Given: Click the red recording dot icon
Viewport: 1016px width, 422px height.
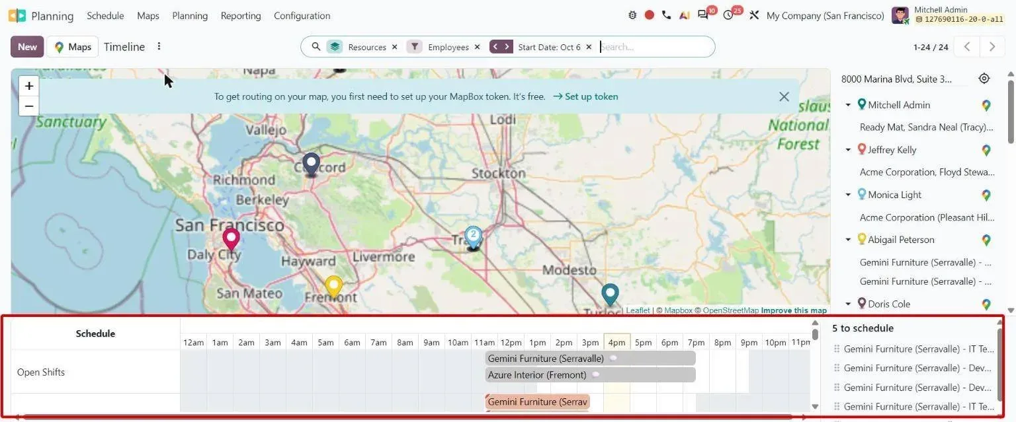Looking at the screenshot, I should [650, 15].
